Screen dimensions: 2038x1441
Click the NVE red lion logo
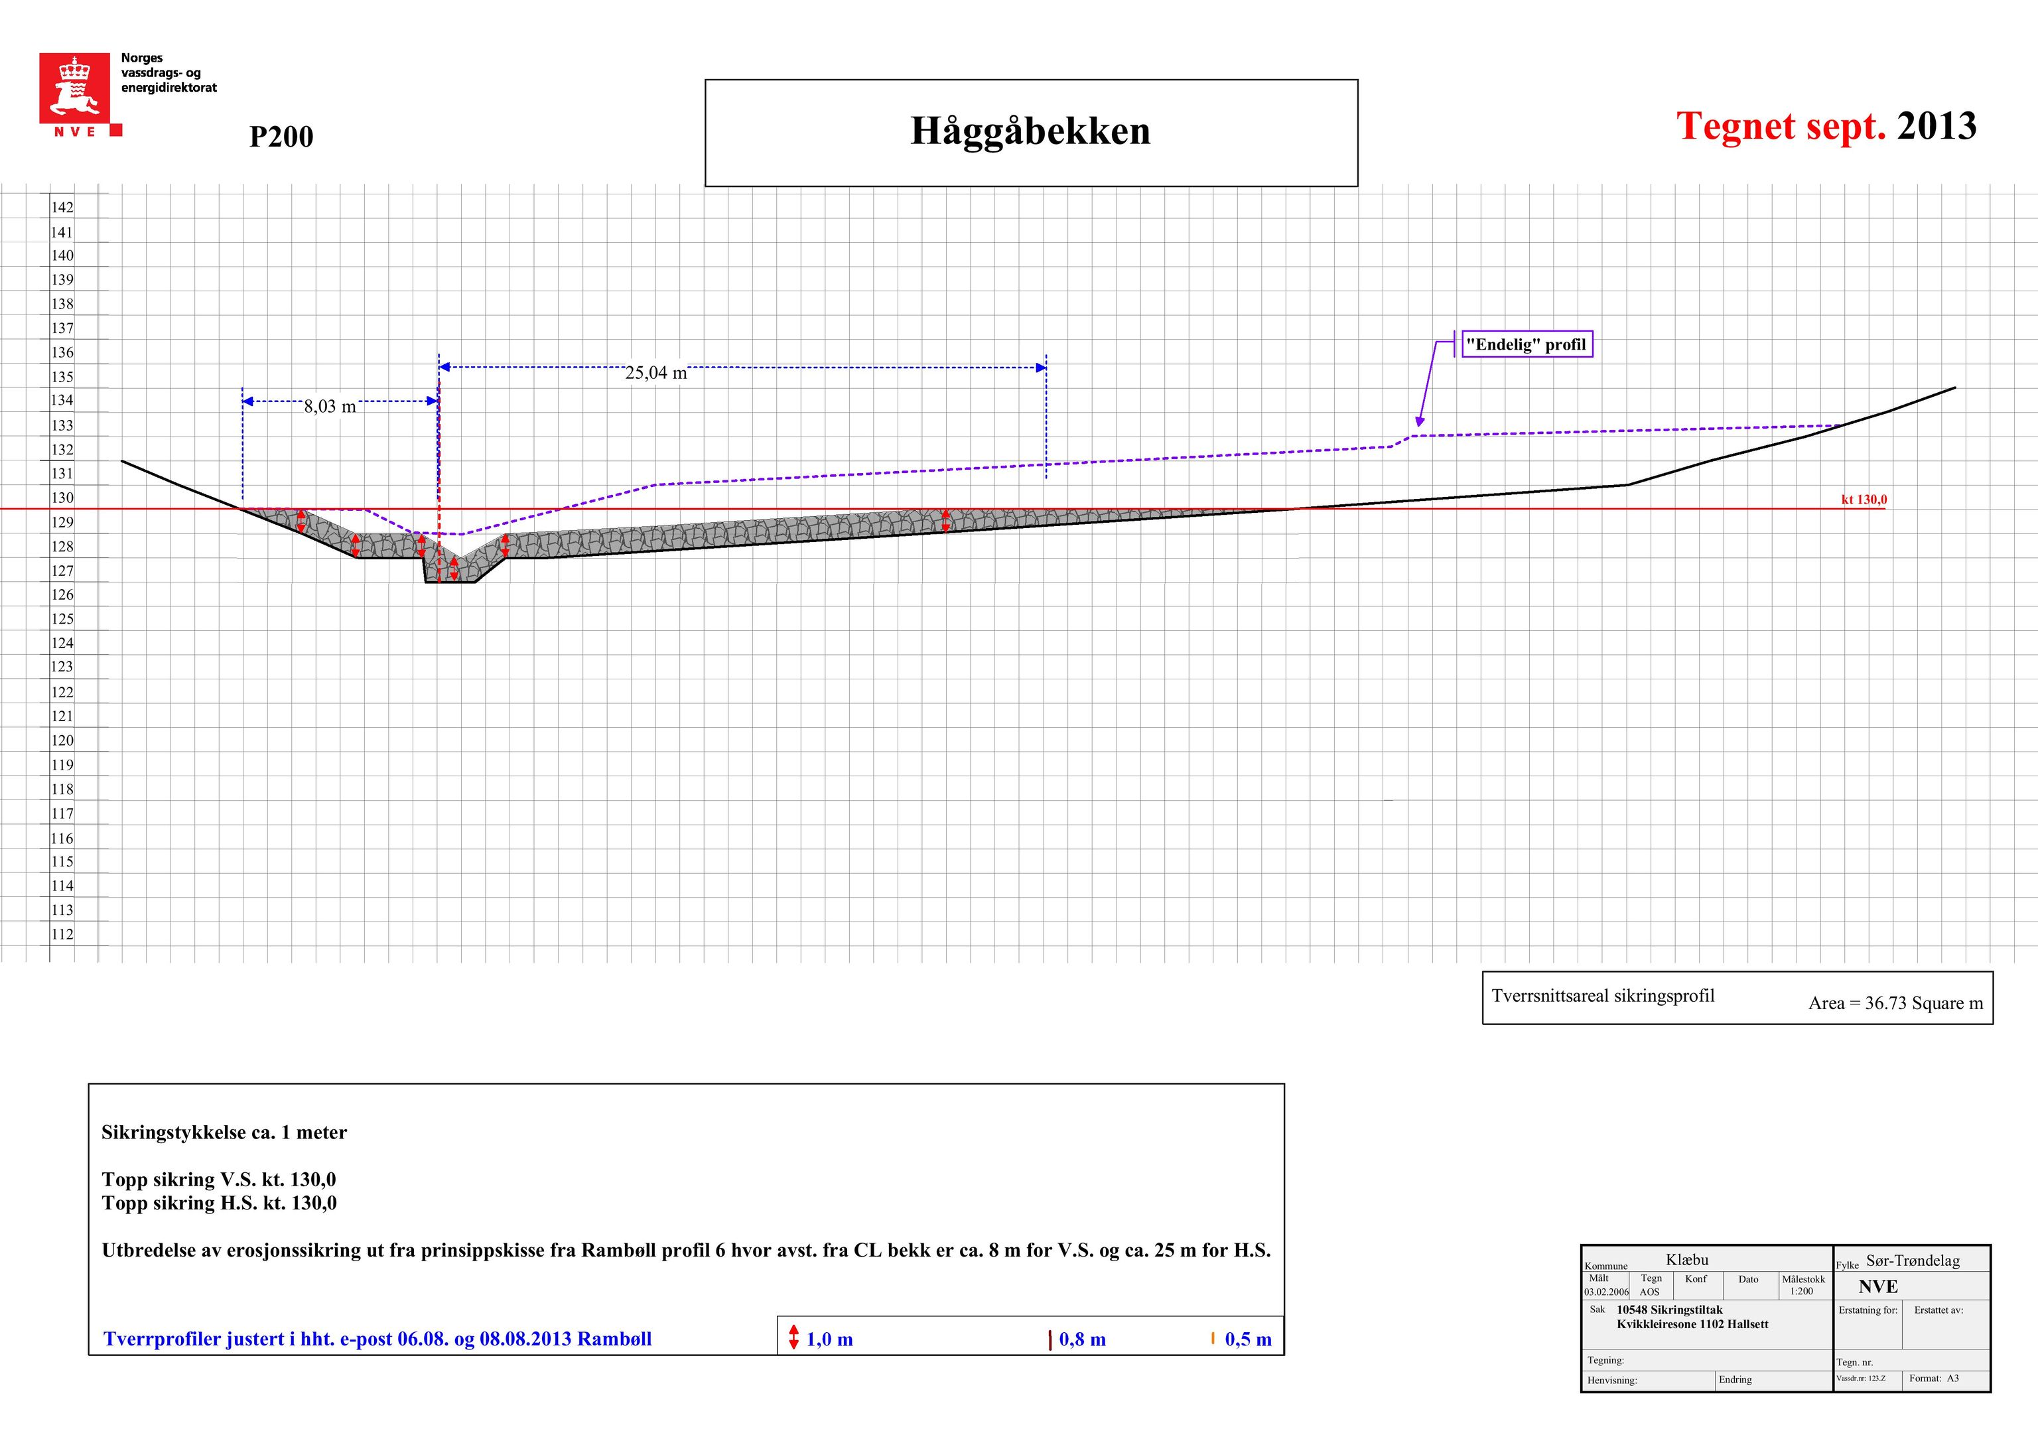(80, 95)
